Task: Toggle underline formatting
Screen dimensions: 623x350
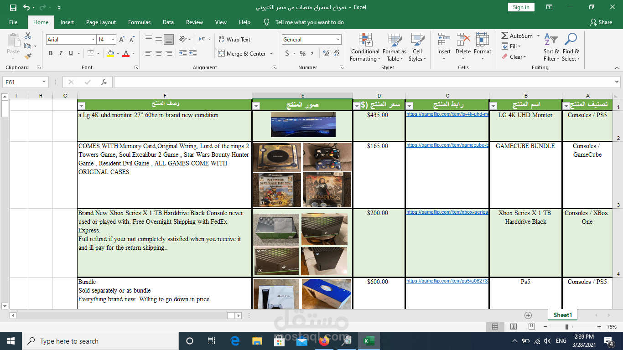Action: (71, 53)
